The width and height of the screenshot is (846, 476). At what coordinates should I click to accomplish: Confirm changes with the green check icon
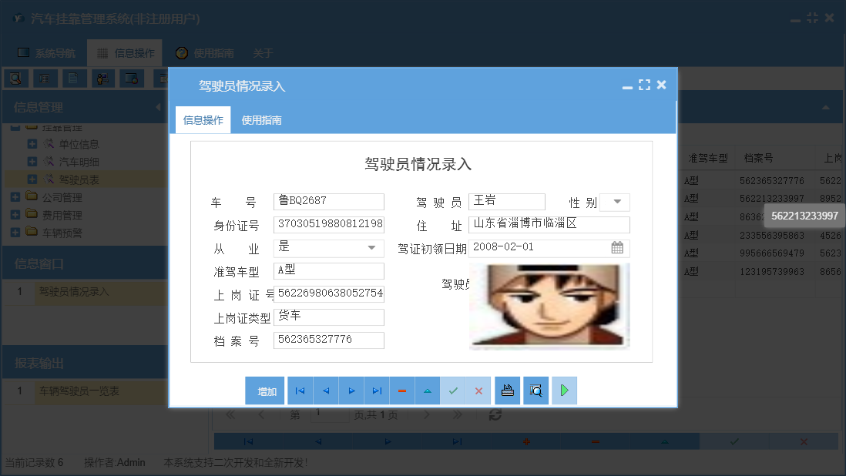[x=453, y=391]
